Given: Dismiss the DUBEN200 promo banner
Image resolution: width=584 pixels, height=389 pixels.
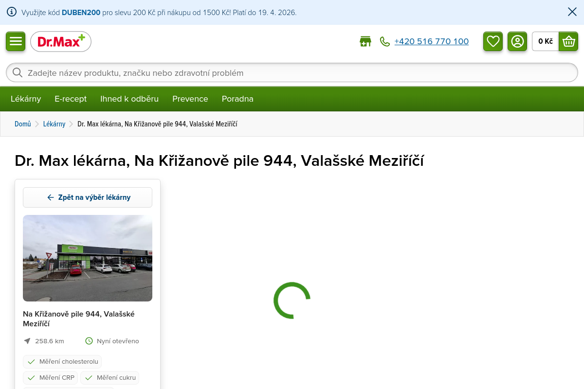Looking at the screenshot, I should click(572, 12).
